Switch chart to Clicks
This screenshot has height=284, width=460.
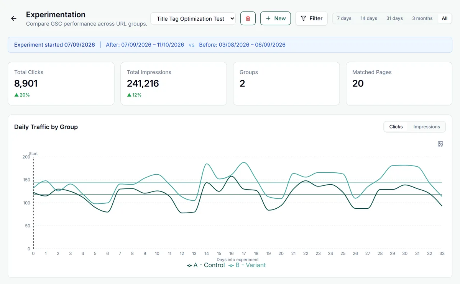[x=396, y=127]
